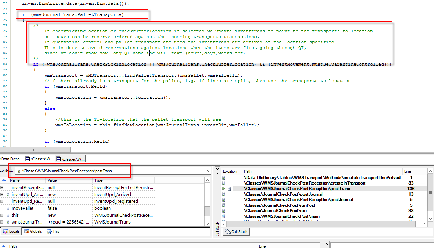Click the server icon beside WMSJournalCheckPost\main
The width and height of the screenshot is (434, 248).
click(224, 216)
